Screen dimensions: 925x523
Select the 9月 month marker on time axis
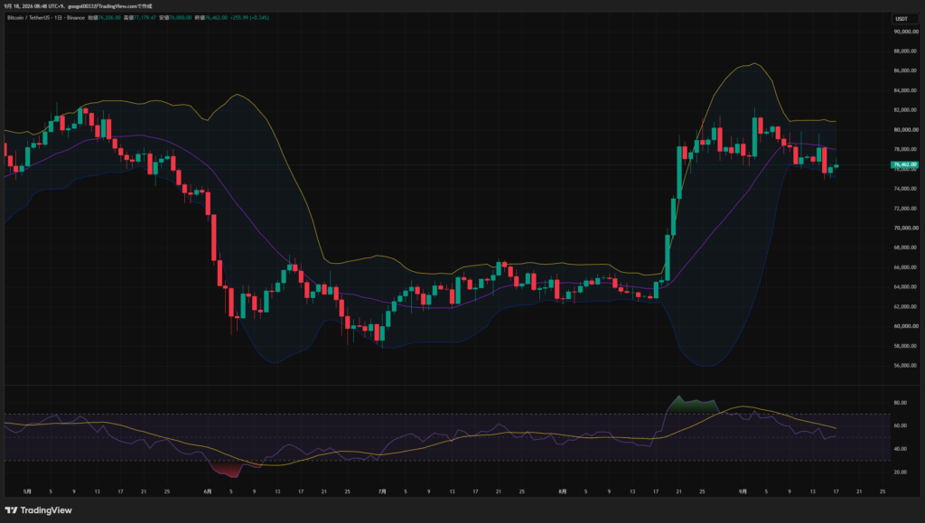coord(743,491)
